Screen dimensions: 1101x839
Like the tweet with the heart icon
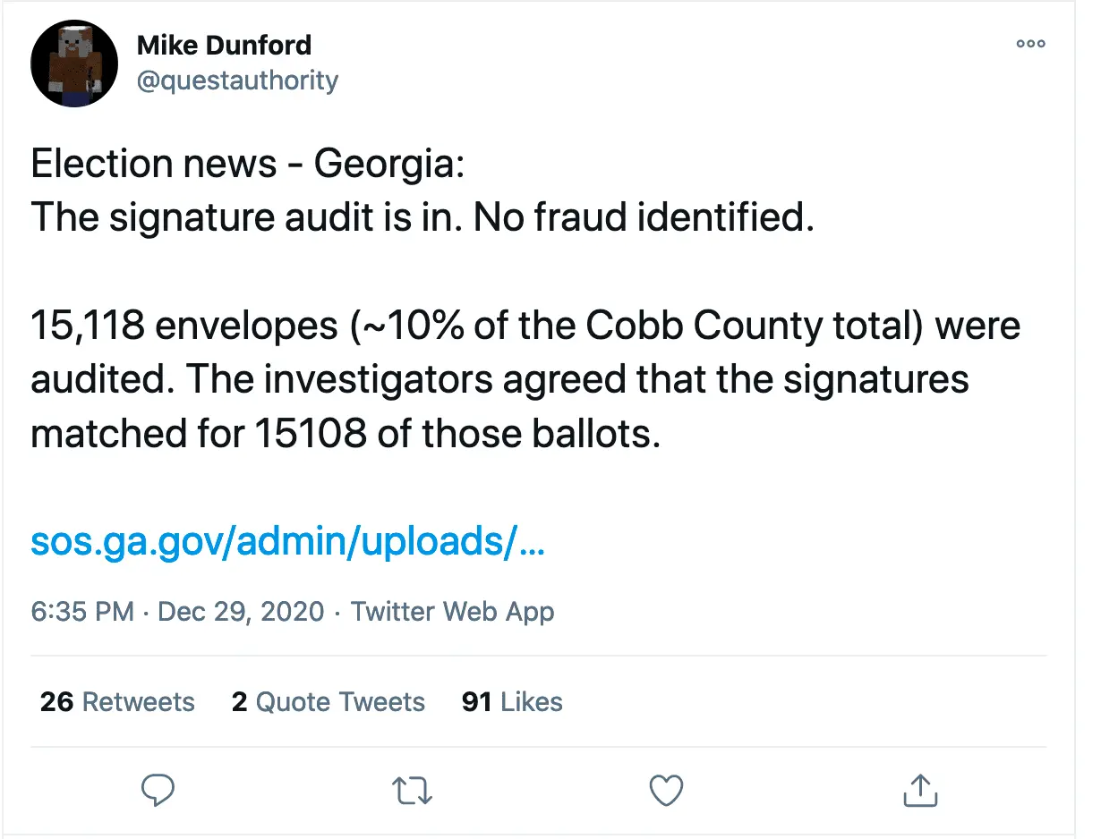click(x=665, y=790)
